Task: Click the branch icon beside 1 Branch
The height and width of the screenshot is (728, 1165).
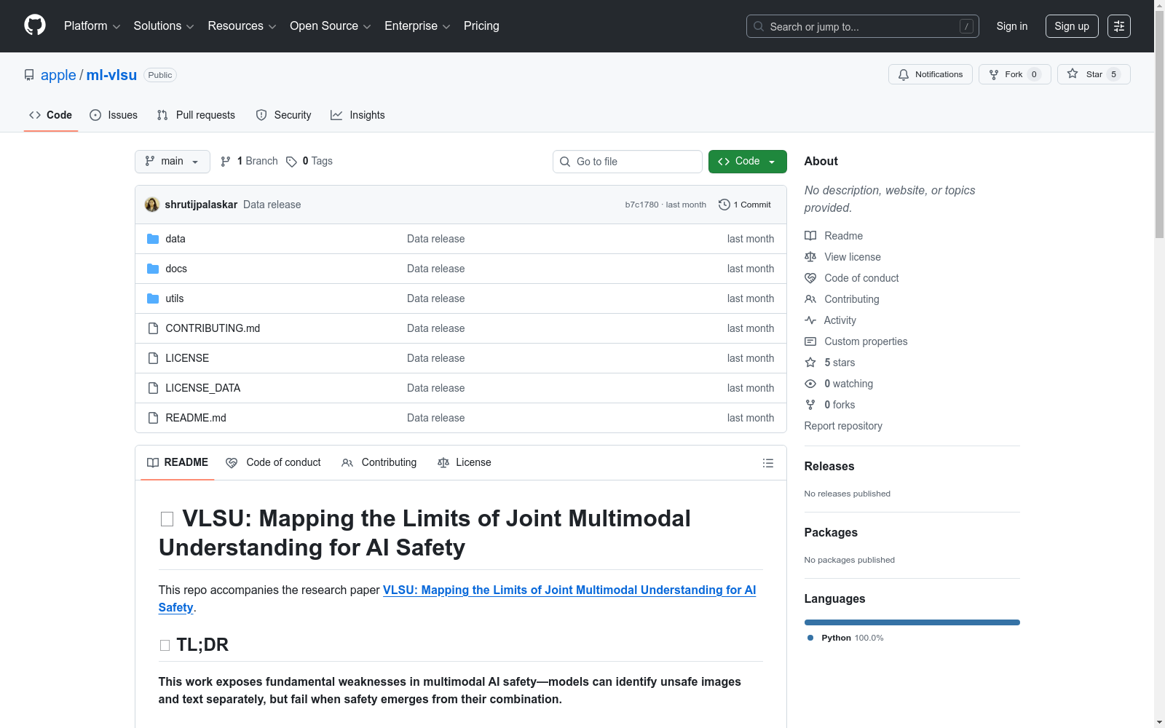Action: tap(226, 162)
